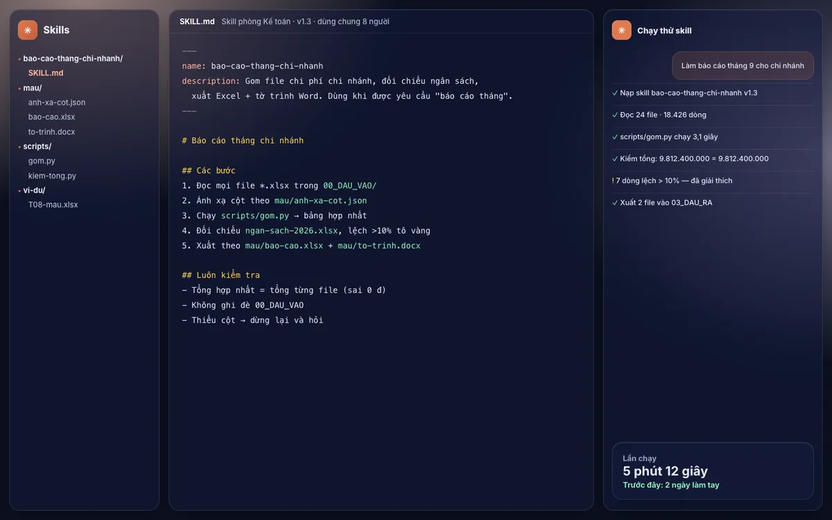Click the '## Các bước' heading

coord(209,171)
